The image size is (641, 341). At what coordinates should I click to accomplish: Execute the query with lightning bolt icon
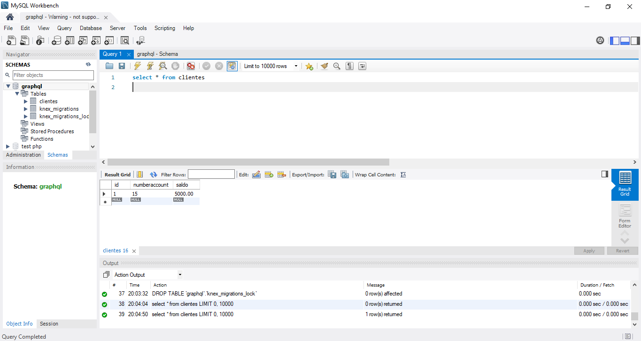coord(137,66)
